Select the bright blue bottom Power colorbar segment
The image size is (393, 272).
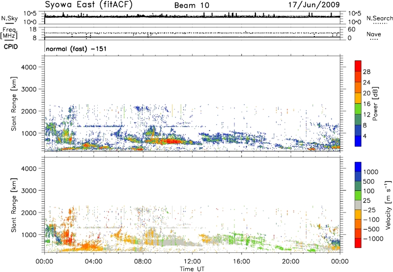pos(358,141)
